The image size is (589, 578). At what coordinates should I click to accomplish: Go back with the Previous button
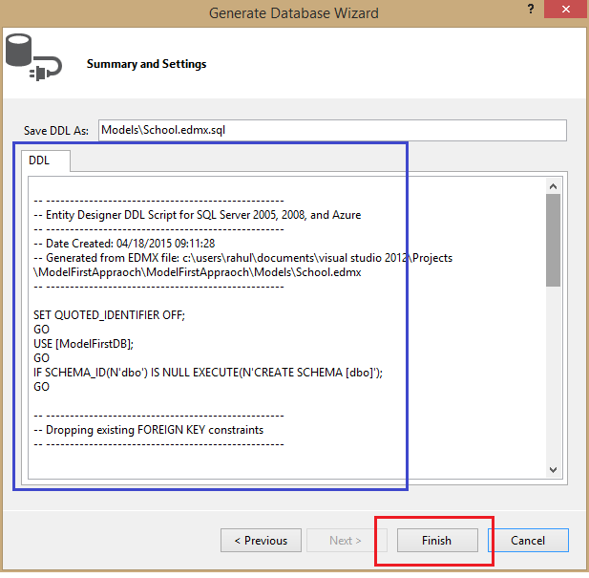[261, 541]
